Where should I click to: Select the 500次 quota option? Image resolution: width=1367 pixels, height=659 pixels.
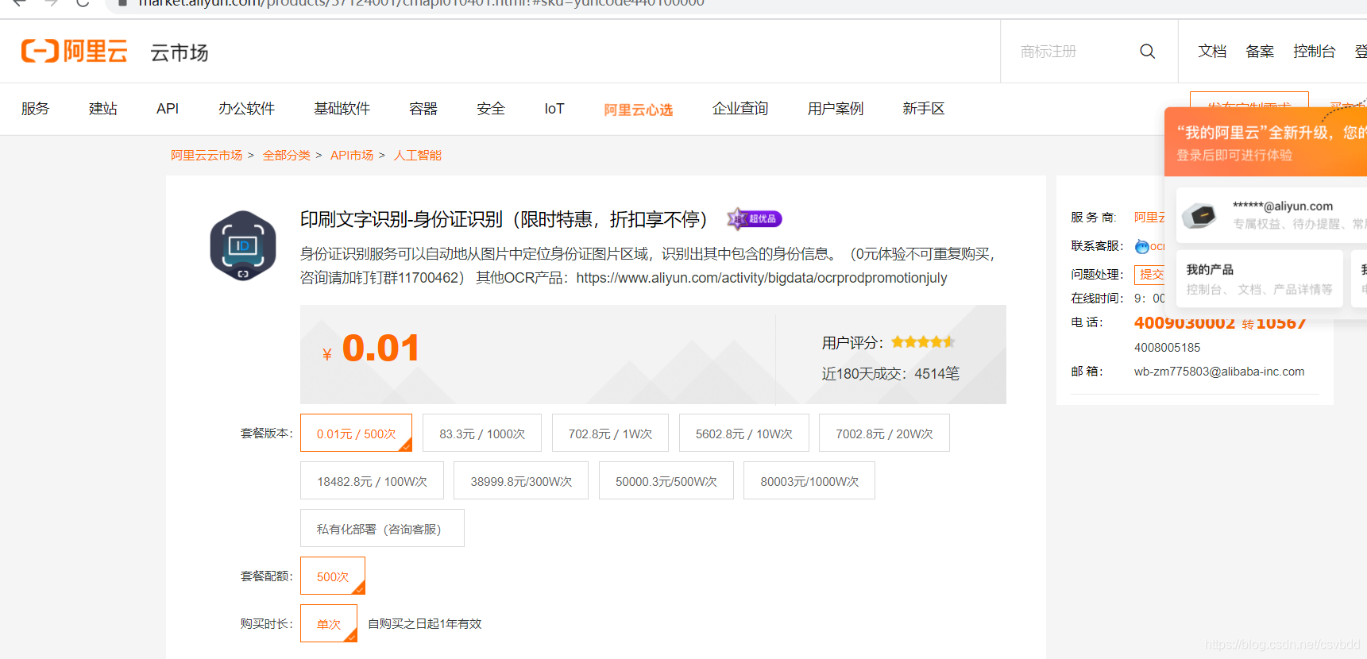point(333,576)
